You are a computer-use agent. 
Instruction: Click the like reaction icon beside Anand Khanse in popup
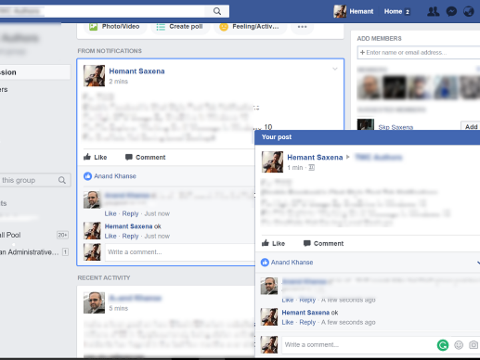point(265,262)
